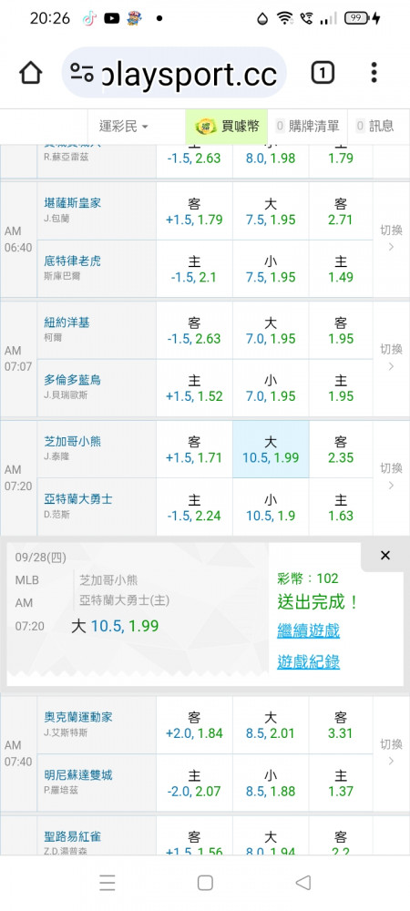410x911 pixels.
Task: Tap the Android recent apps menu icon
Action: click(107, 883)
